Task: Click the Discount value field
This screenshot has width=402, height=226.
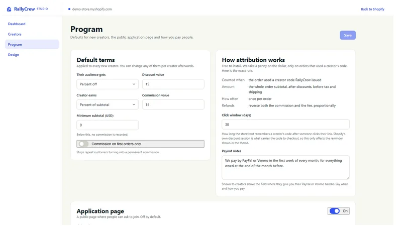Action: point(173,84)
